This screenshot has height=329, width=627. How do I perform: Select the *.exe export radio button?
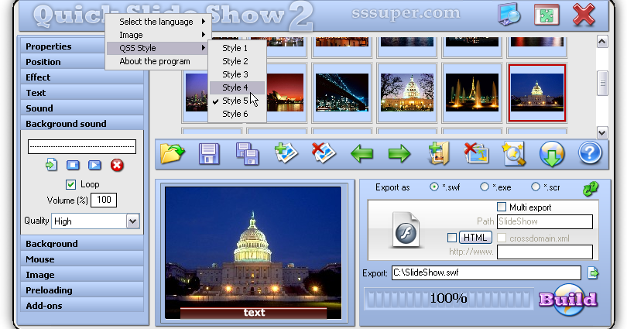point(485,187)
